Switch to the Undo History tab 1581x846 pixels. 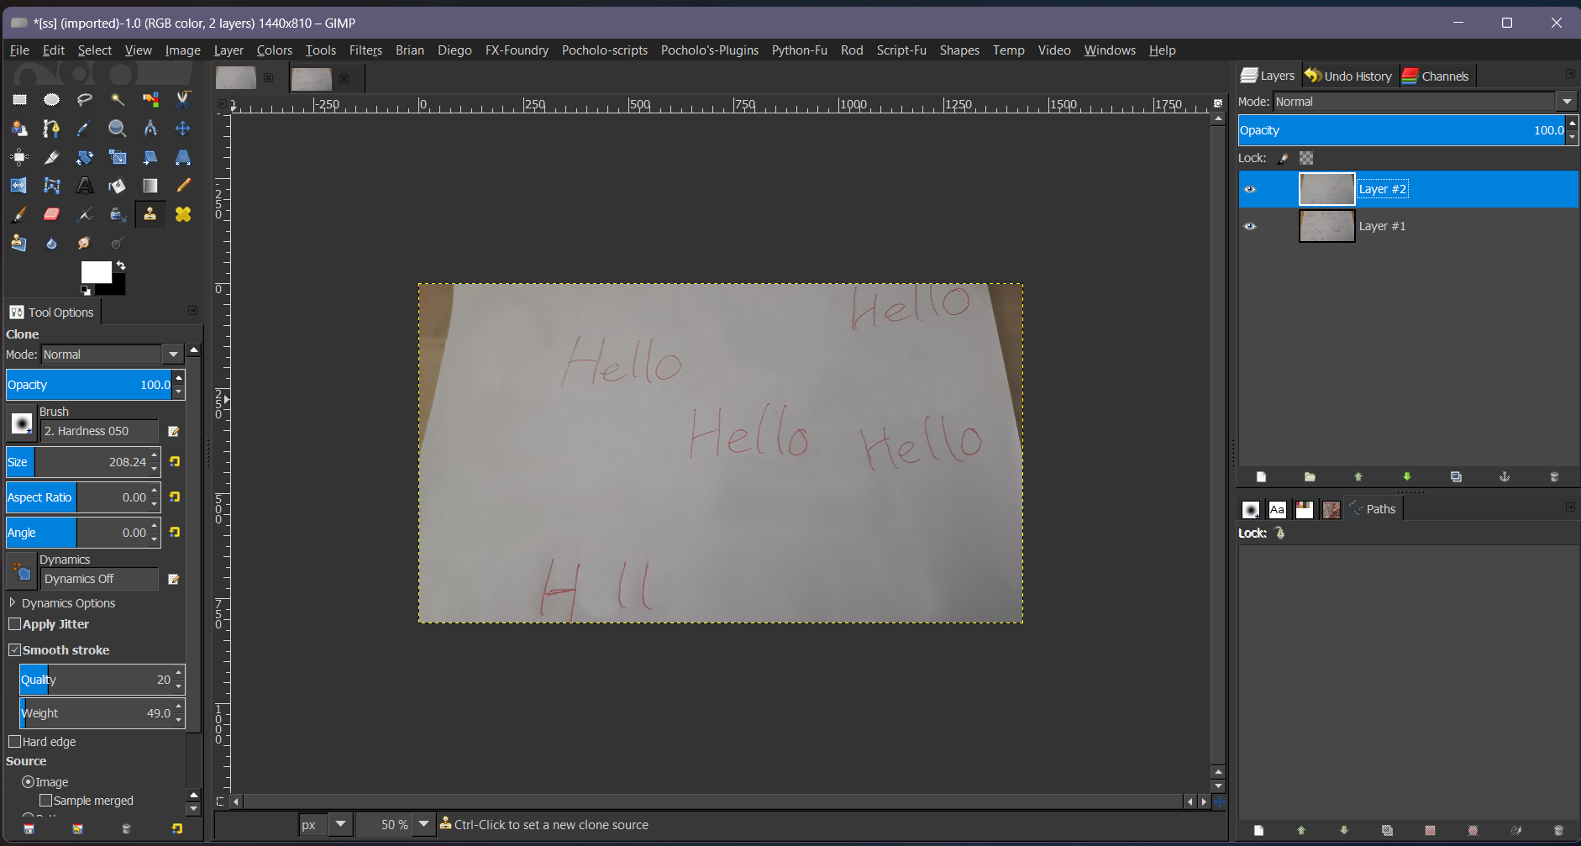point(1348,76)
